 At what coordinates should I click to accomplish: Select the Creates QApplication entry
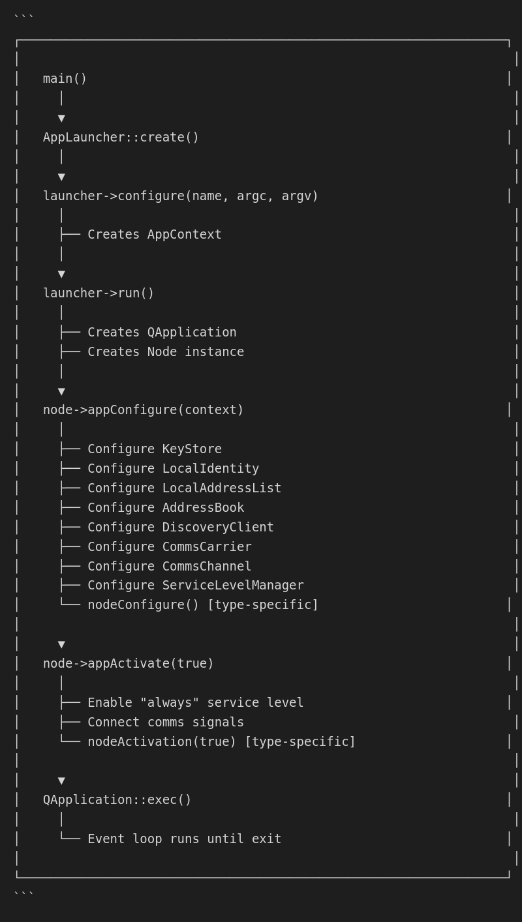[x=162, y=333]
